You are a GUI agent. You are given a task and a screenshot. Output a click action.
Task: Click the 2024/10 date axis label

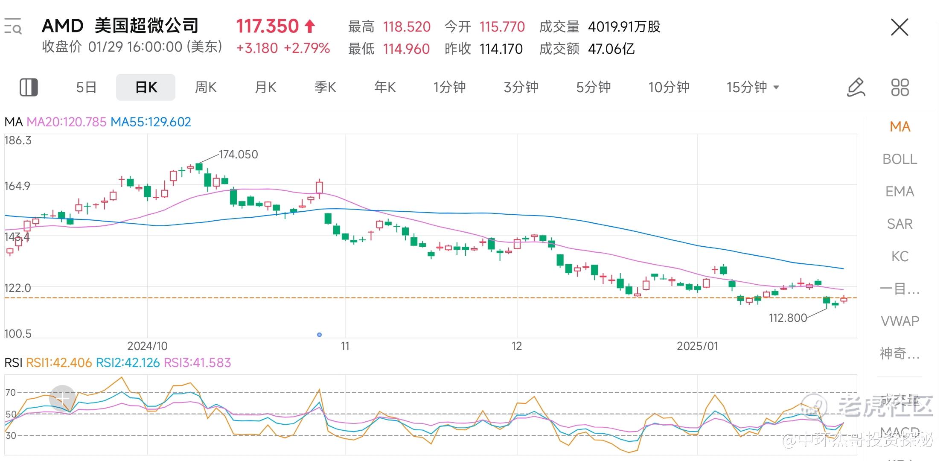point(147,346)
